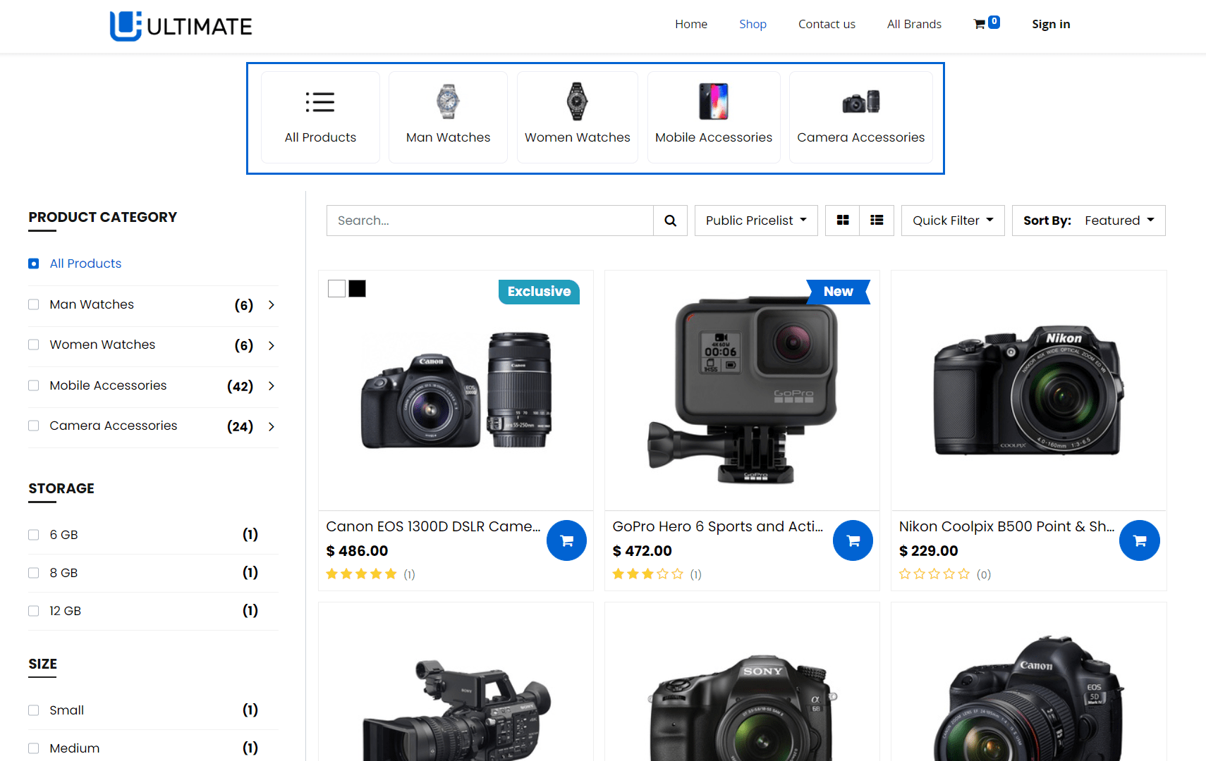The image size is (1206, 761).
Task: Click the Mobile Accessories phone icon
Action: (714, 101)
